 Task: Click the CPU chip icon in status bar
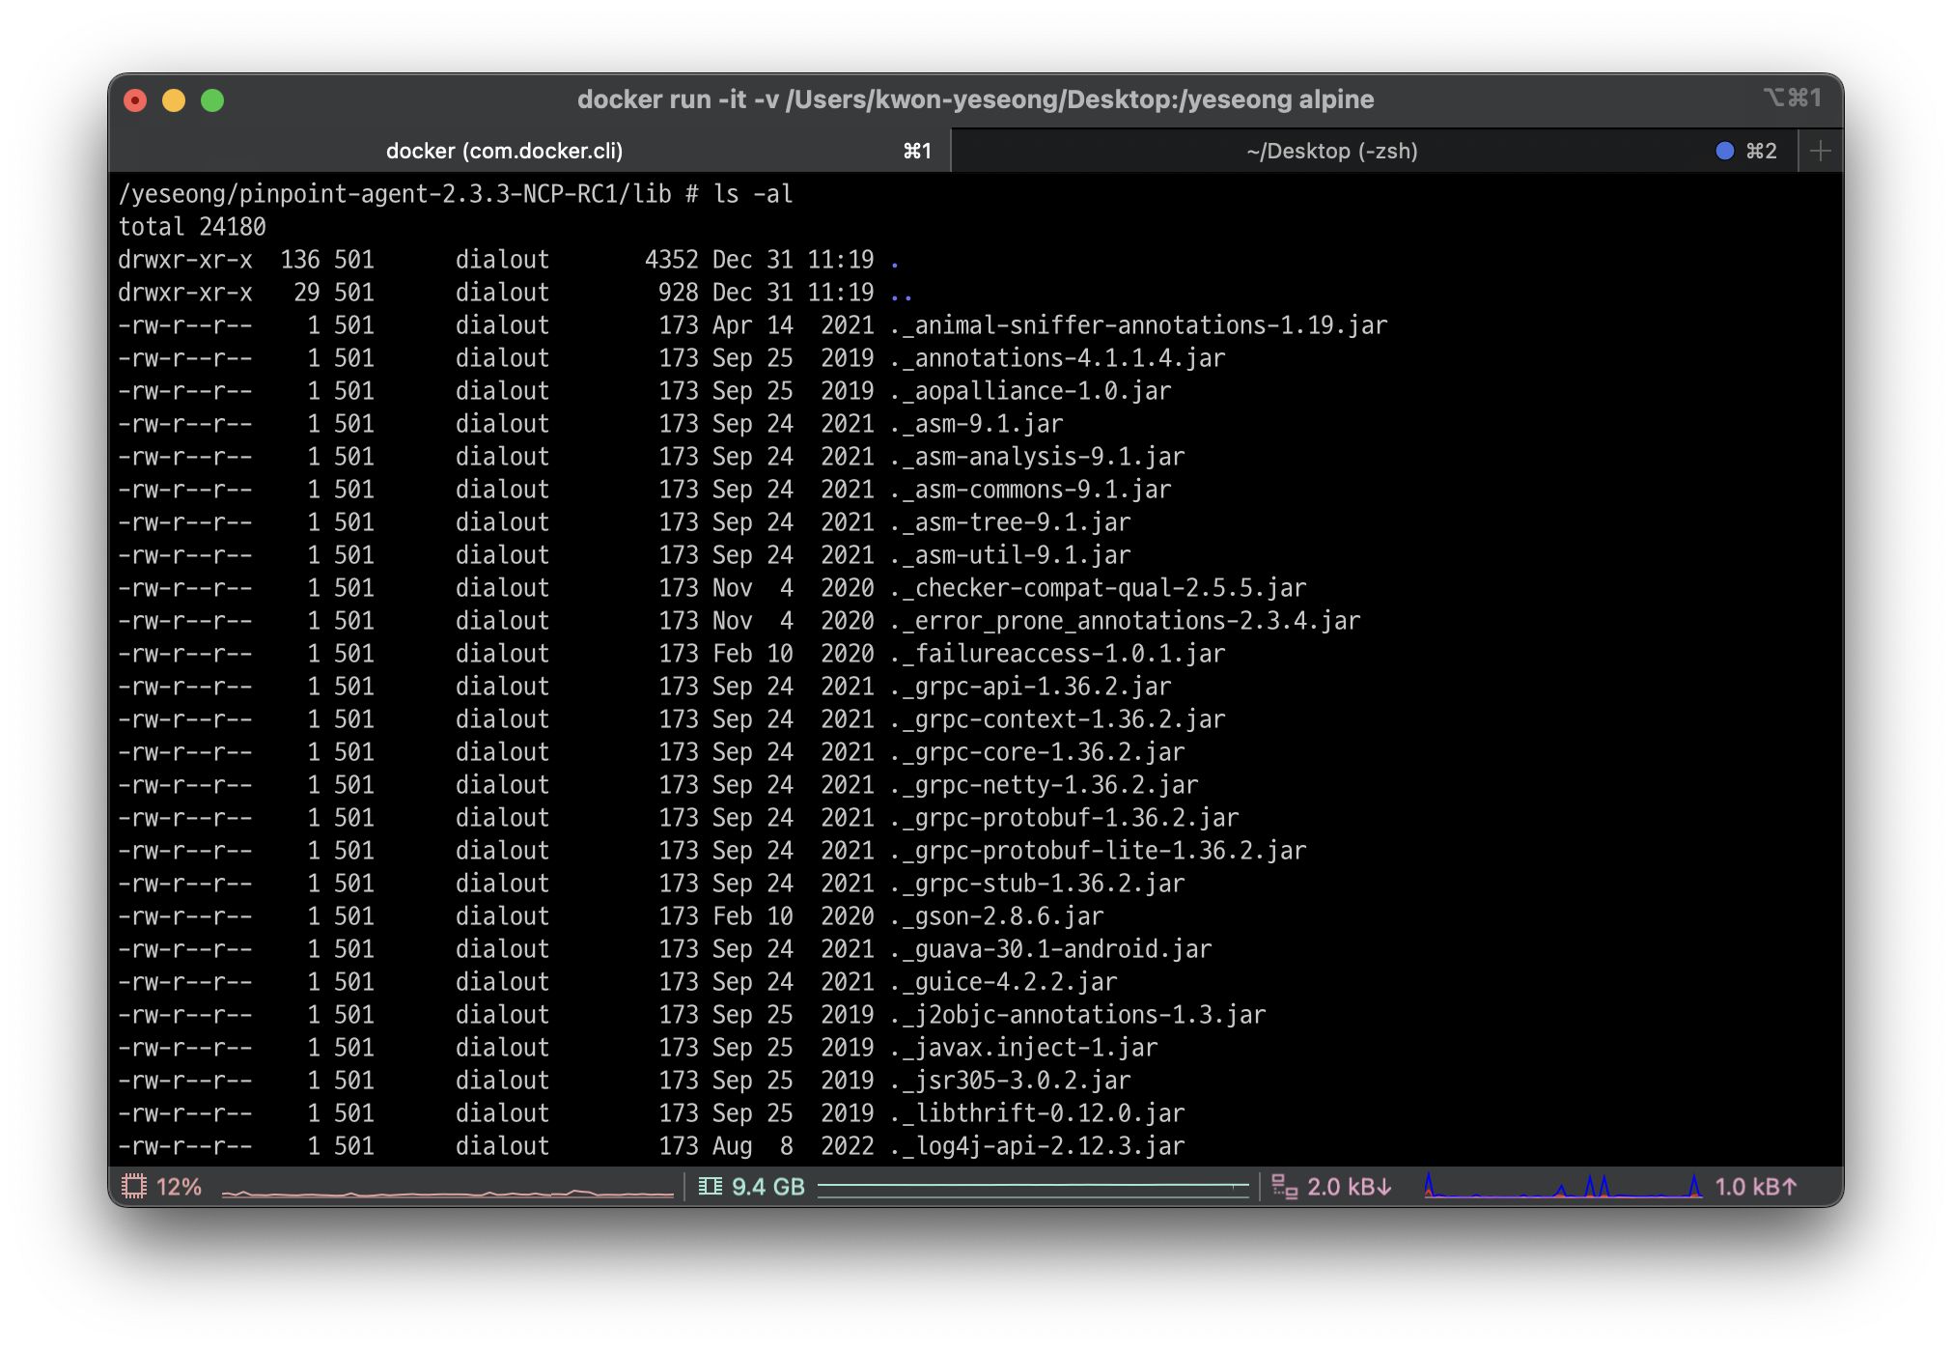pyautogui.click(x=133, y=1186)
